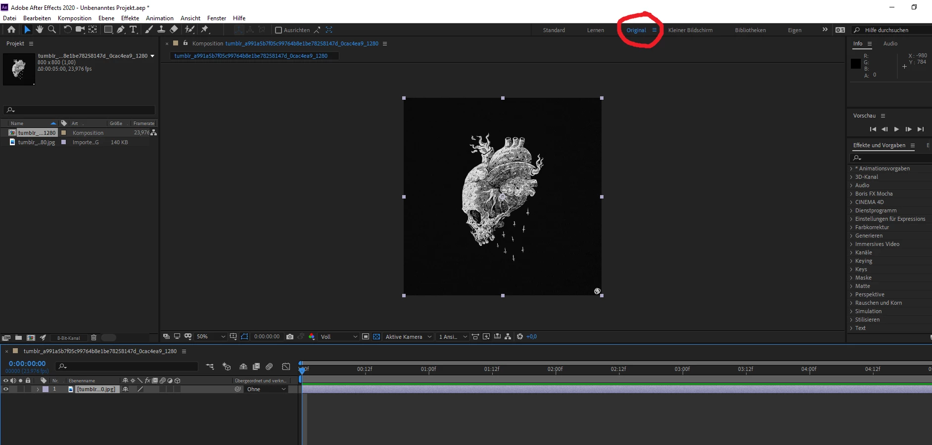This screenshot has height=445, width=932.
Task: Open the Ohne parent dropdown for layer 1
Action: (x=267, y=389)
